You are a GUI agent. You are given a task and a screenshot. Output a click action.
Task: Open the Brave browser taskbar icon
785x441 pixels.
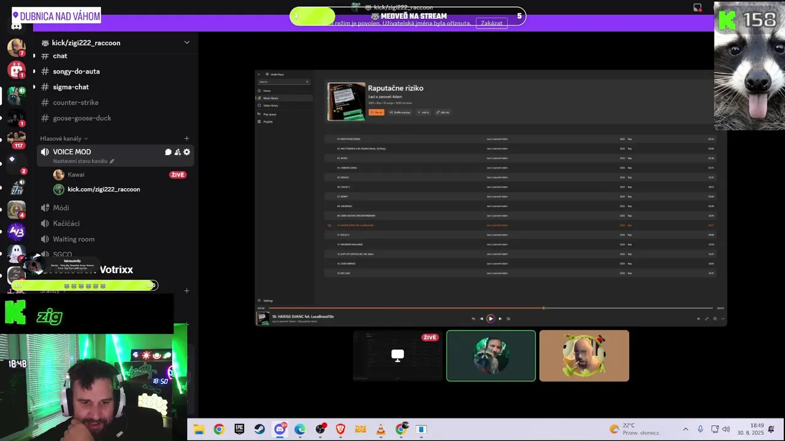pyautogui.click(x=340, y=429)
